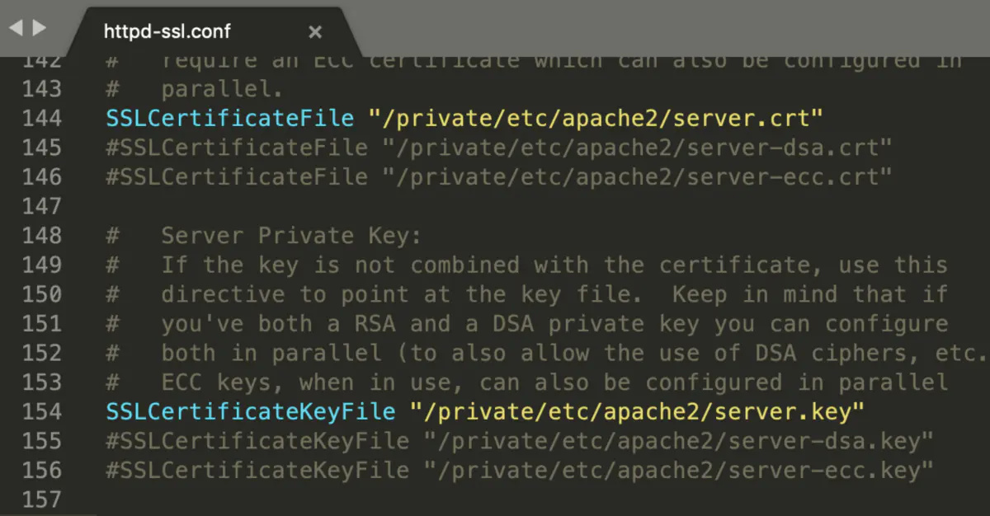Click line number 154 in gutter
The width and height of the screenshot is (990, 516).
[x=41, y=411]
